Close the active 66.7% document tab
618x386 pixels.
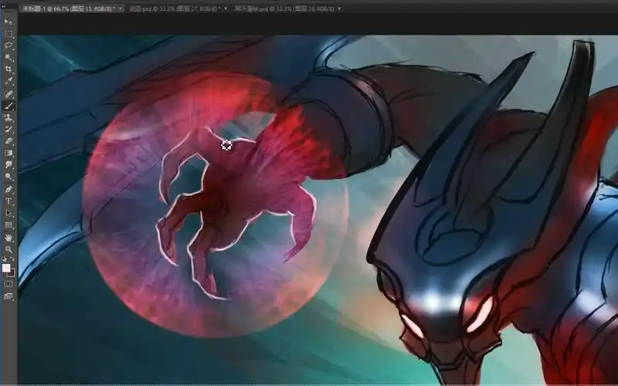pos(121,8)
